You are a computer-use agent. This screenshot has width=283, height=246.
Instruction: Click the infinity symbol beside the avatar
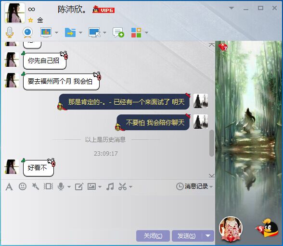(x=31, y=9)
